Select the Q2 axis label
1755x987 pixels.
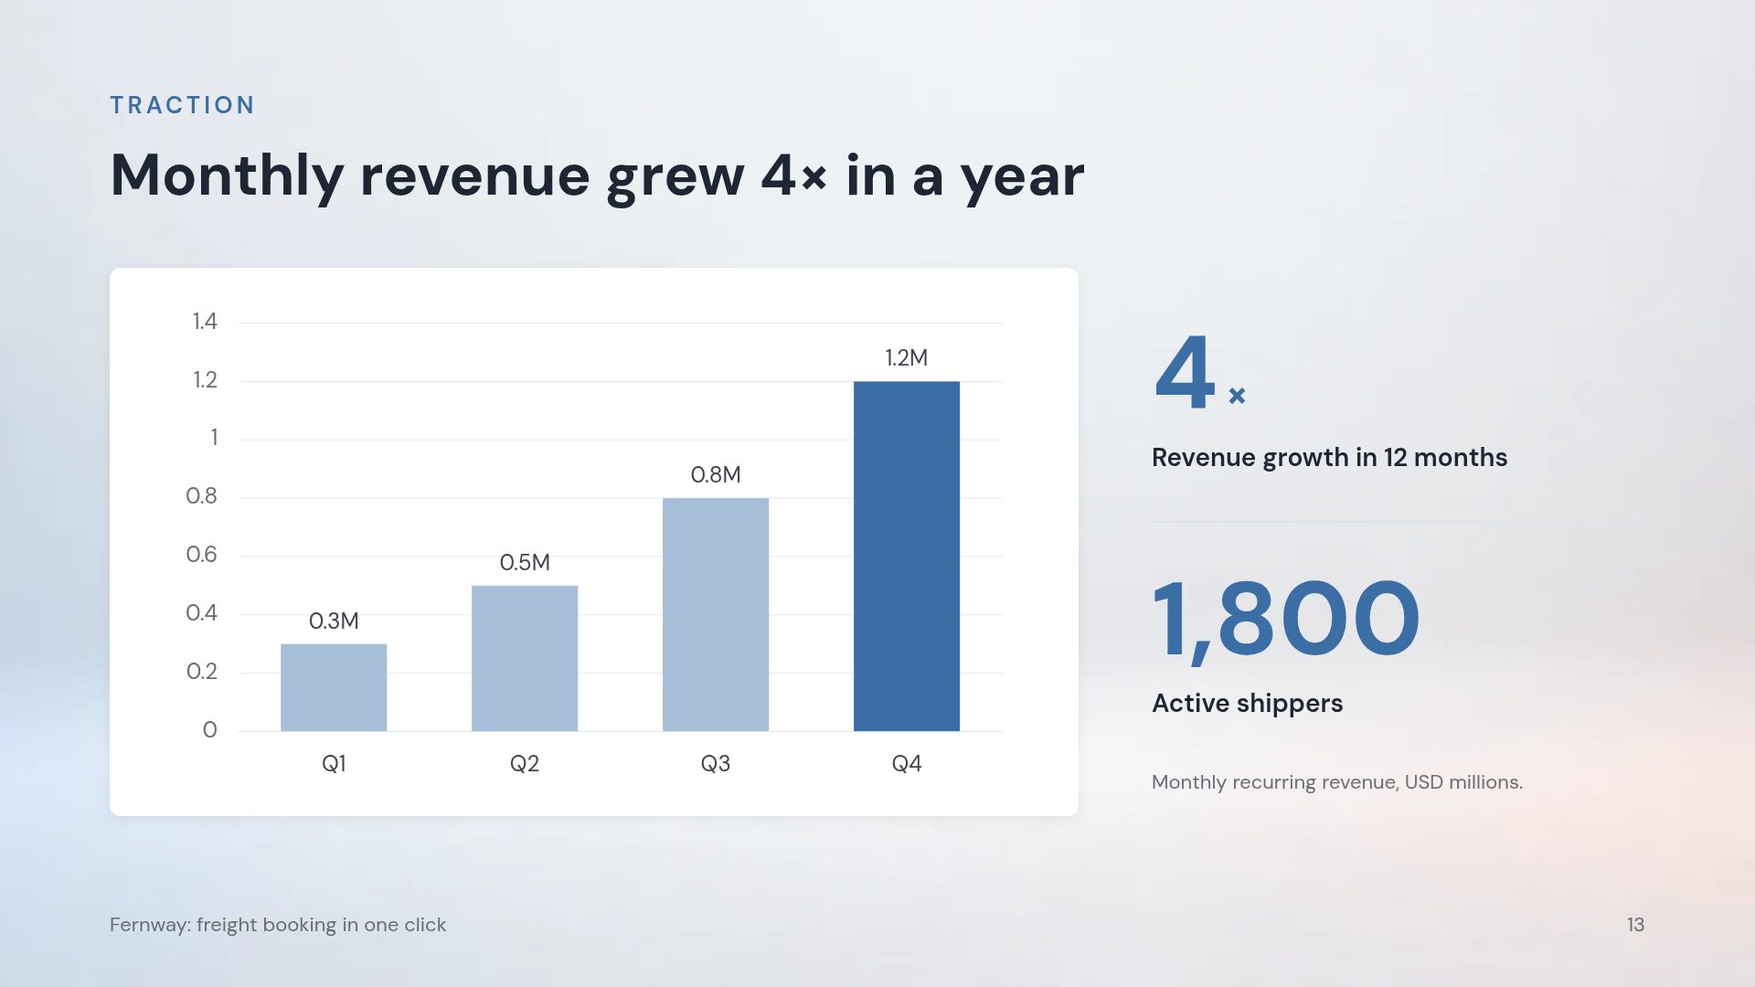[525, 763]
